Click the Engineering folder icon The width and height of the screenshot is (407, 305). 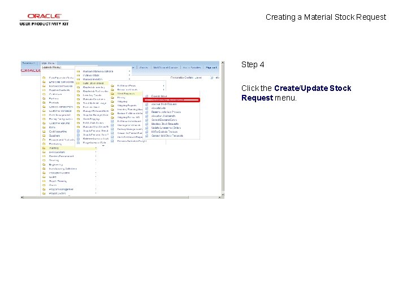[44, 164]
